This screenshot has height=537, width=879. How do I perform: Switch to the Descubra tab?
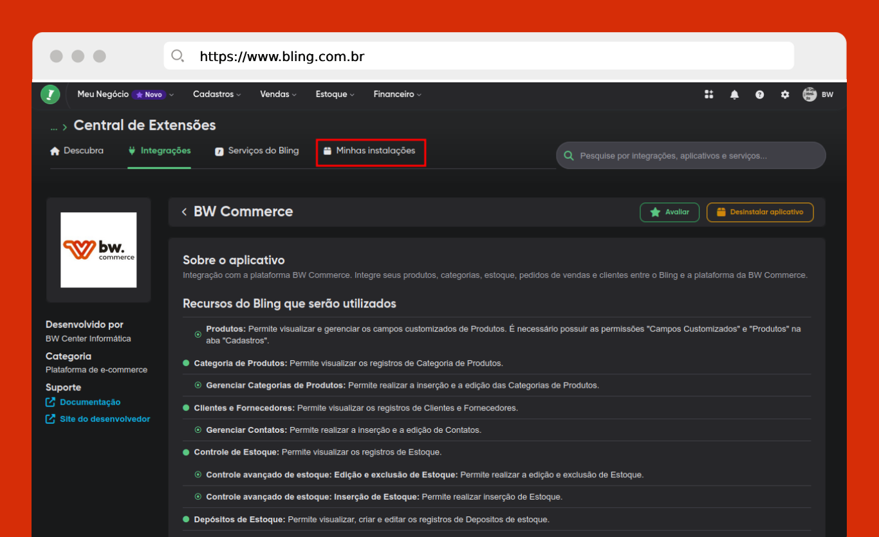point(77,151)
